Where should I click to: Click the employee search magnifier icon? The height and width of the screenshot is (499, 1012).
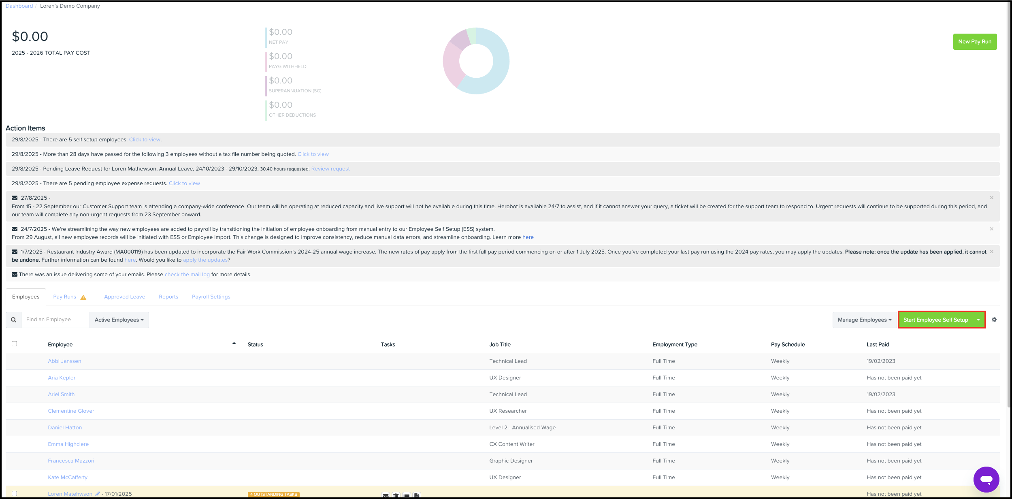[14, 320]
